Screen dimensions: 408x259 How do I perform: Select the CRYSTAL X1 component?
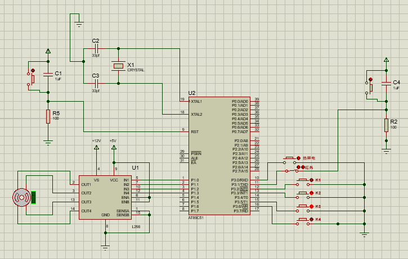coord(118,67)
